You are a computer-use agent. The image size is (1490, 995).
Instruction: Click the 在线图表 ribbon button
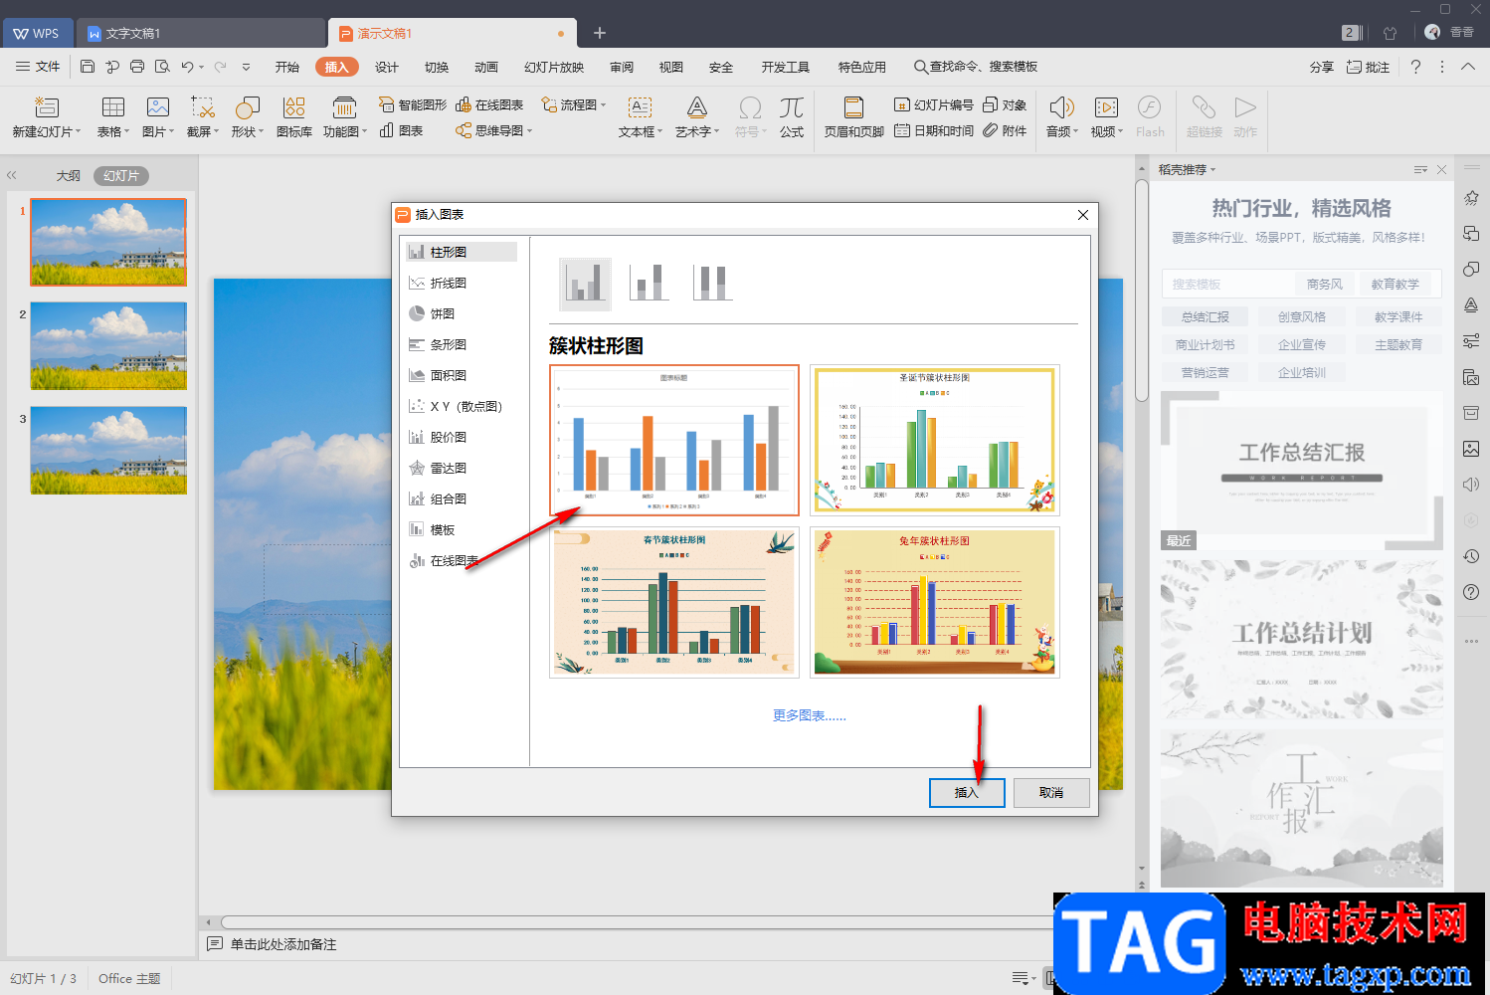(489, 104)
